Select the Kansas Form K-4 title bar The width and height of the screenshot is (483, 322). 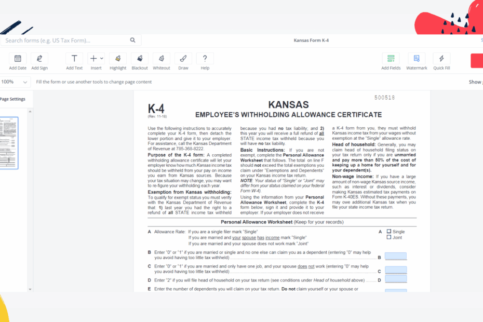click(311, 40)
